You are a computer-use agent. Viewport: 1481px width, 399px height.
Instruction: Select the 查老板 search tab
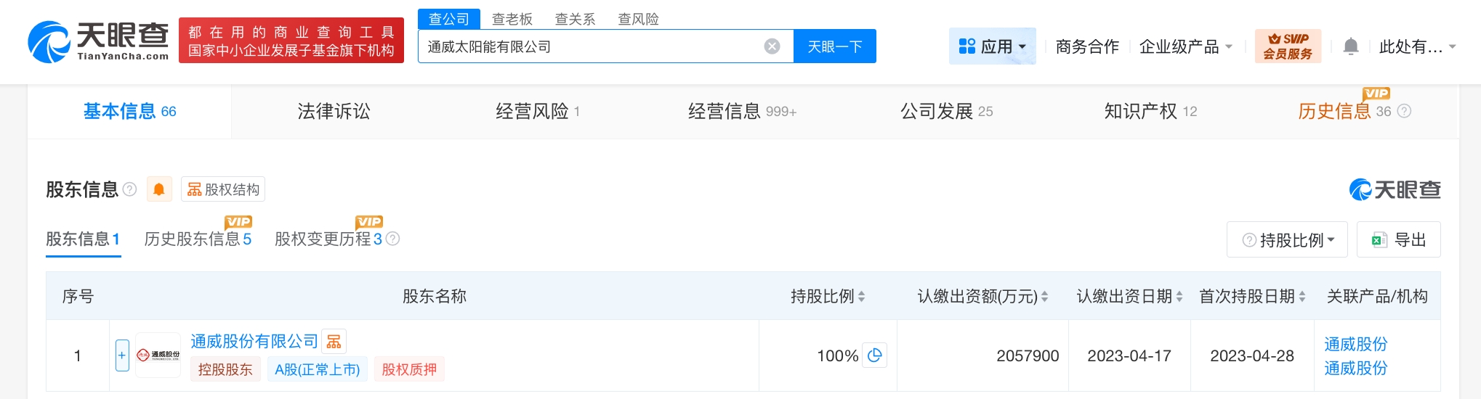tap(512, 19)
